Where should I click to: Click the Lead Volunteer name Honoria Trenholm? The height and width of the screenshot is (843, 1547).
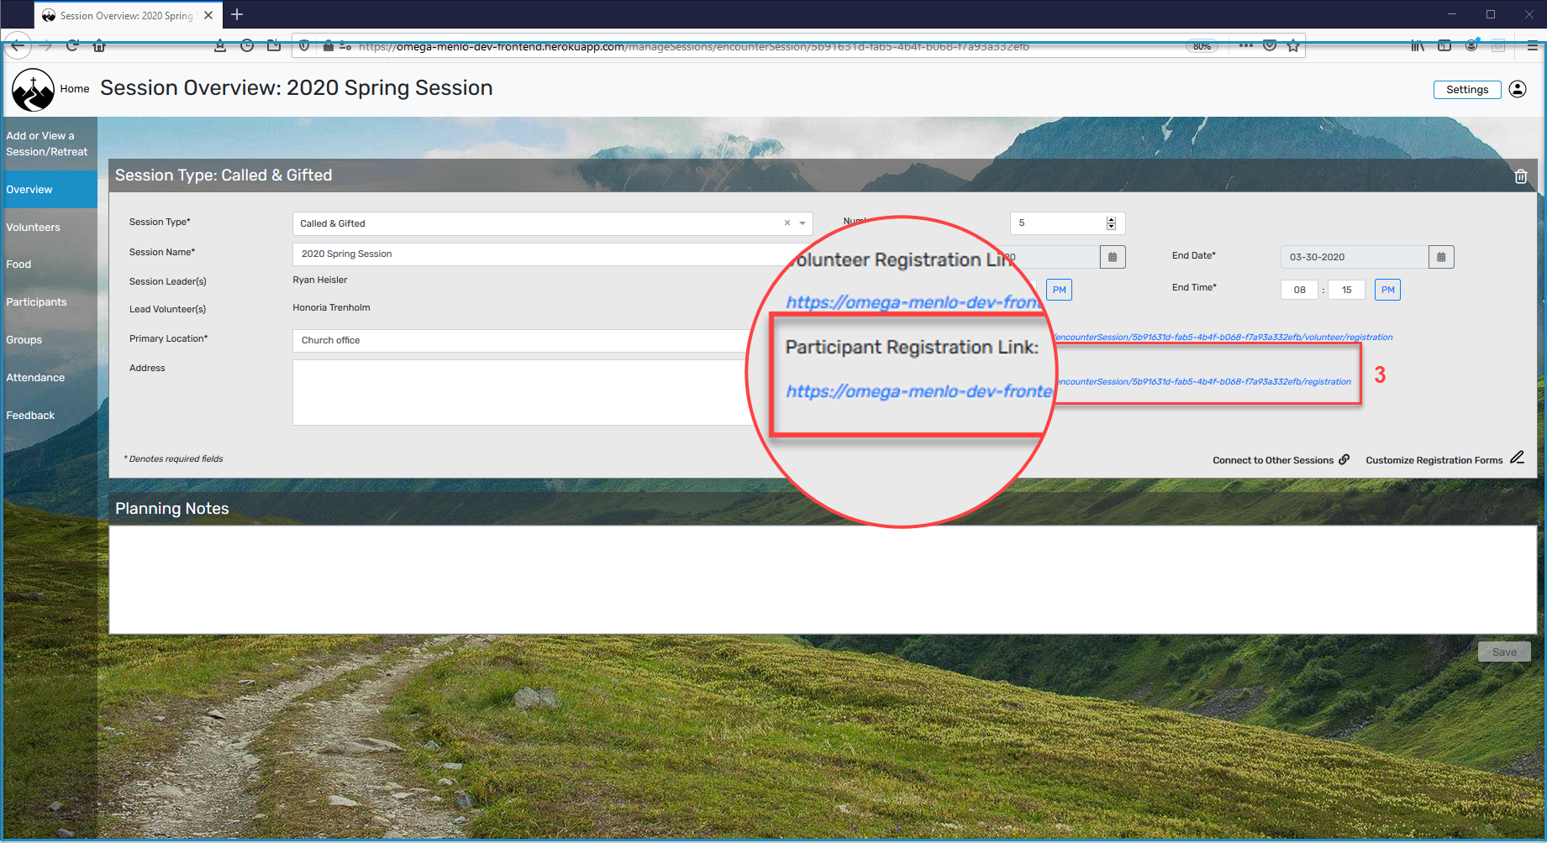click(331, 308)
